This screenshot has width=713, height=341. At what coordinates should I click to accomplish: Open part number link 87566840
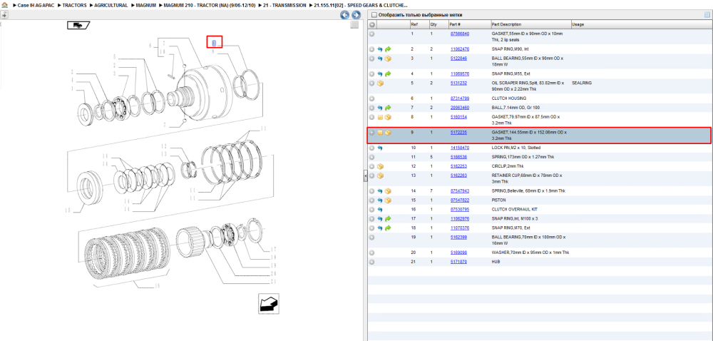pos(460,34)
